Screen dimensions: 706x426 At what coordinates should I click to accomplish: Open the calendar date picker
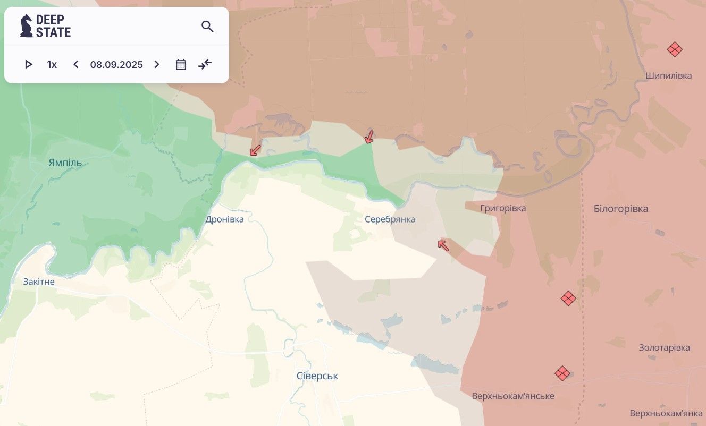(x=181, y=65)
